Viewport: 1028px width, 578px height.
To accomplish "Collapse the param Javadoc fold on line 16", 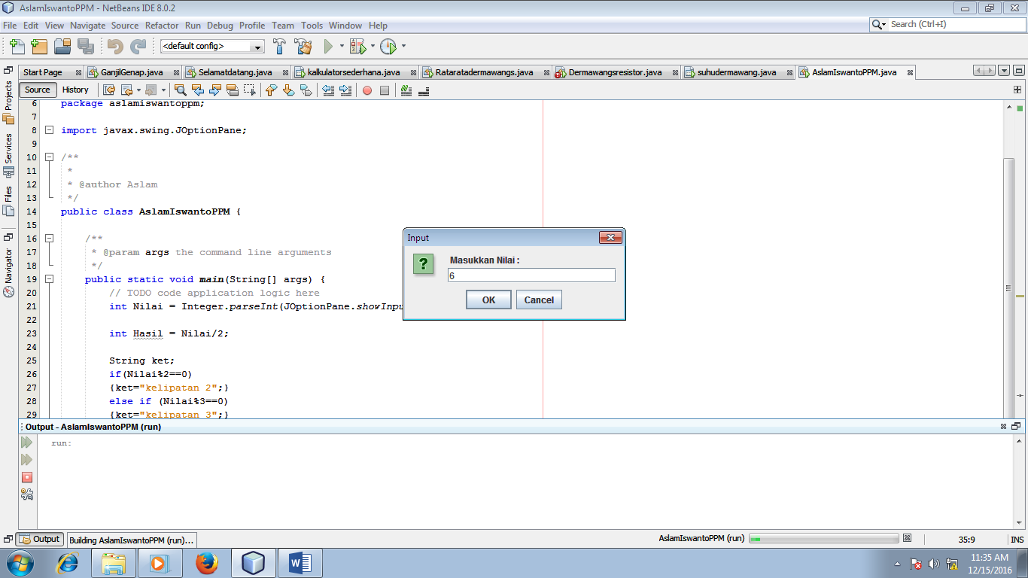I will click(x=50, y=239).
